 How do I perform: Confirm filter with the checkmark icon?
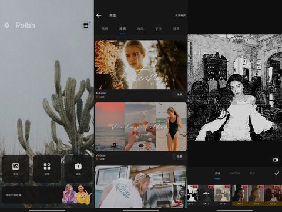(x=277, y=173)
